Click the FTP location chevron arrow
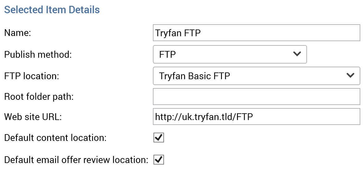Viewport: 364px width, 171px height. (x=350, y=76)
